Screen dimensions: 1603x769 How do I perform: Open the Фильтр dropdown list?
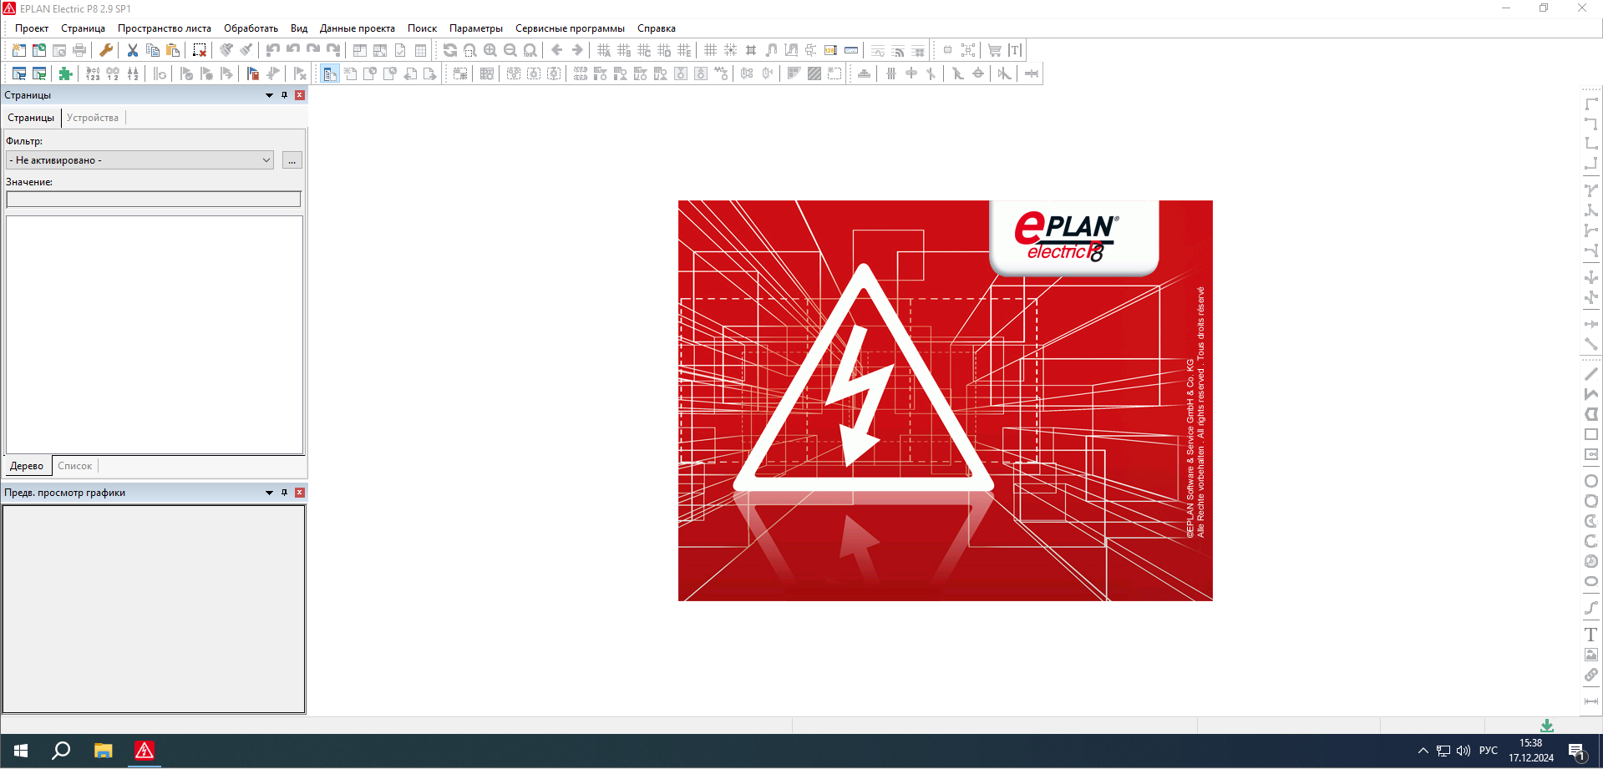pyautogui.click(x=266, y=160)
